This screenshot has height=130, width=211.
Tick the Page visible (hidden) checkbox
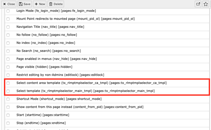tap(8, 67)
